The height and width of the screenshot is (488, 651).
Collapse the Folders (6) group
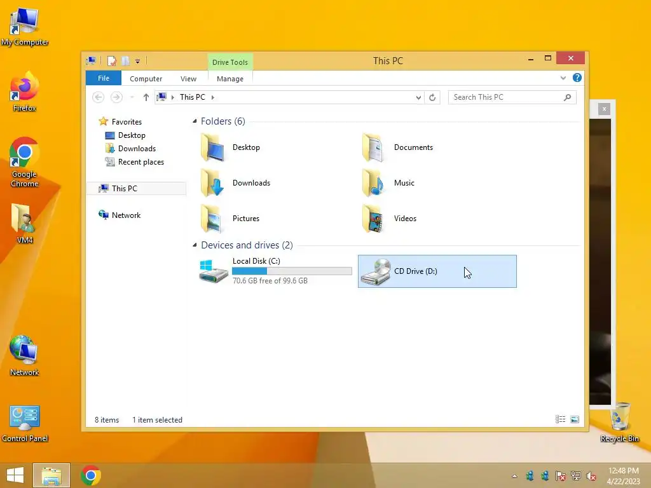pos(195,121)
